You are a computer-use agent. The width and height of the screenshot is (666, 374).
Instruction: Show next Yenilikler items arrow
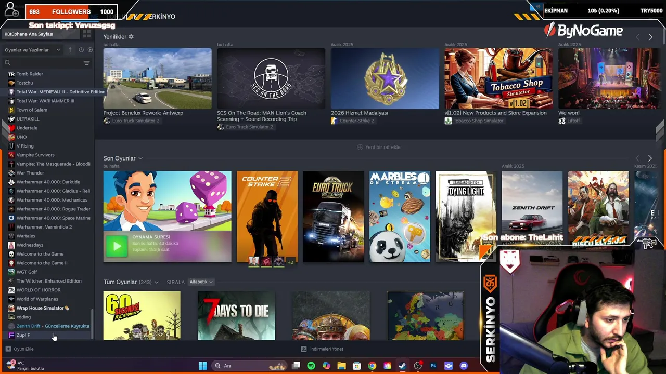[x=650, y=37]
